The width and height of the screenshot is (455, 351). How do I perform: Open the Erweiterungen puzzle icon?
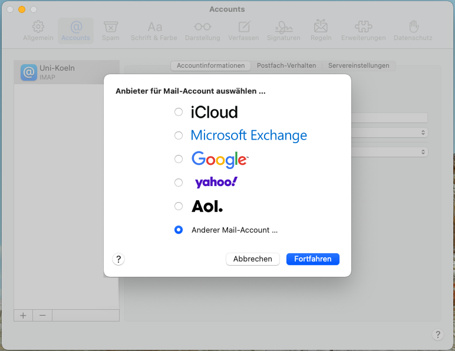(363, 27)
